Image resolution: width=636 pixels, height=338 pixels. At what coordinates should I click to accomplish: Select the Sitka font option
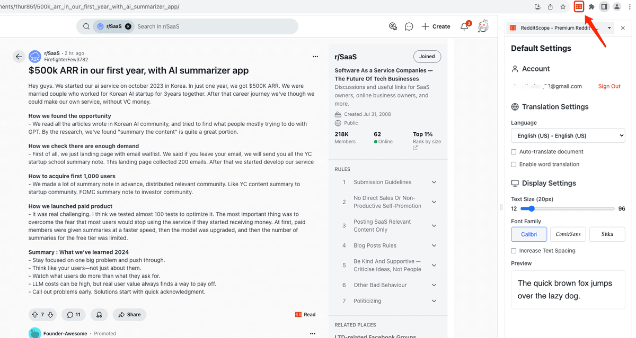(x=607, y=234)
